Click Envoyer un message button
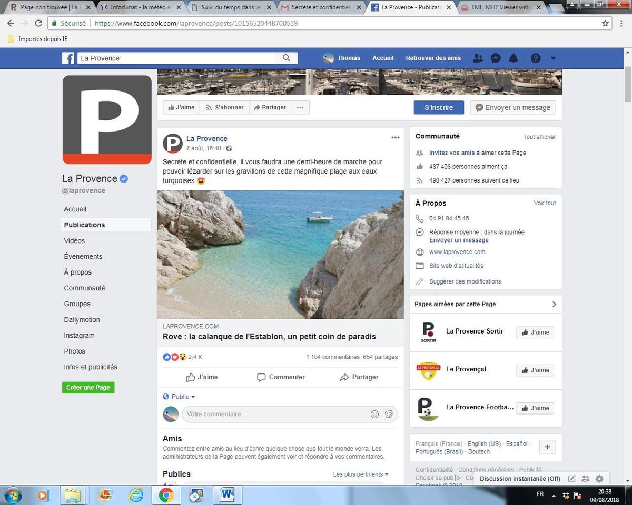Screen dimensions: 632x505 [x=513, y=107]
